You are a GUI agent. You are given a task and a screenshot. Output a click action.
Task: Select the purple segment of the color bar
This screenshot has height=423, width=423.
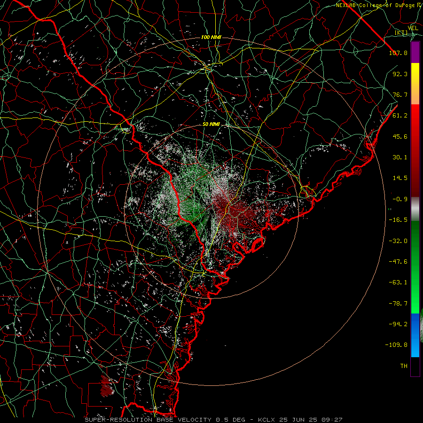(415, 53)
